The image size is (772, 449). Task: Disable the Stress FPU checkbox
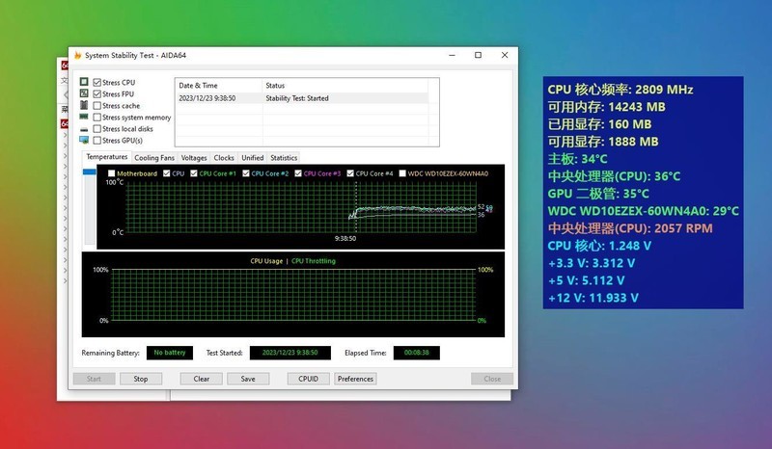pyautogui.click(x=97, y=93)
